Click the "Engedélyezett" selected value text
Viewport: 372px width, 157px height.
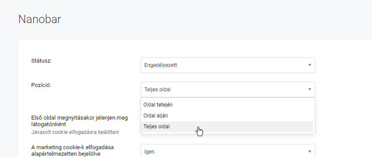(161, 65)
